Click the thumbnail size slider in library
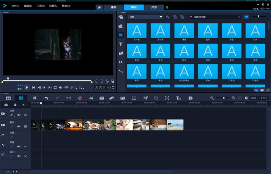This screenshot has height=174, width=271. coord(259,17)
